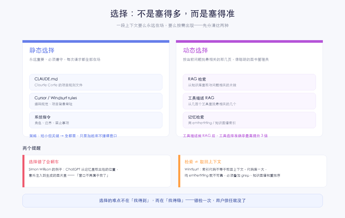Open the CLAUDE.md card
The width and height of the screenshot is (345, 218).
click(x=96, y=82)
